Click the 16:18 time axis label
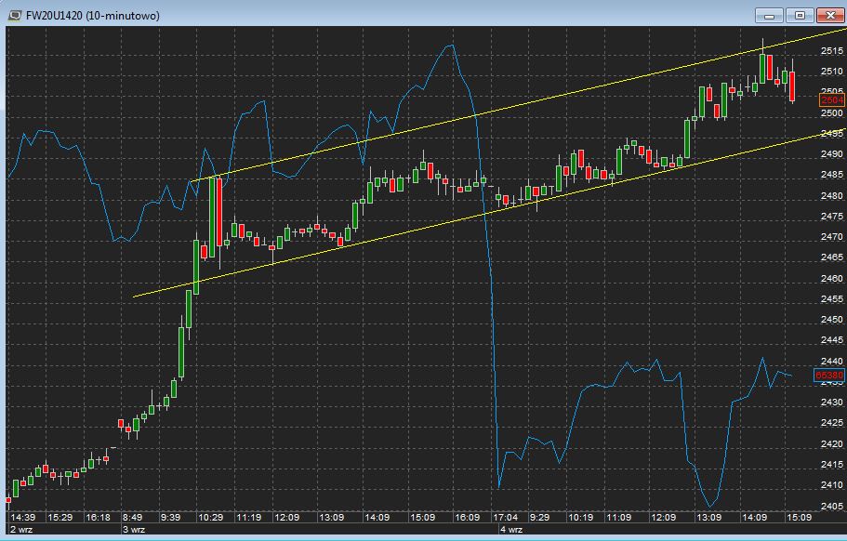The width and height of the screenshot is (847, 541). coord(98,517)
